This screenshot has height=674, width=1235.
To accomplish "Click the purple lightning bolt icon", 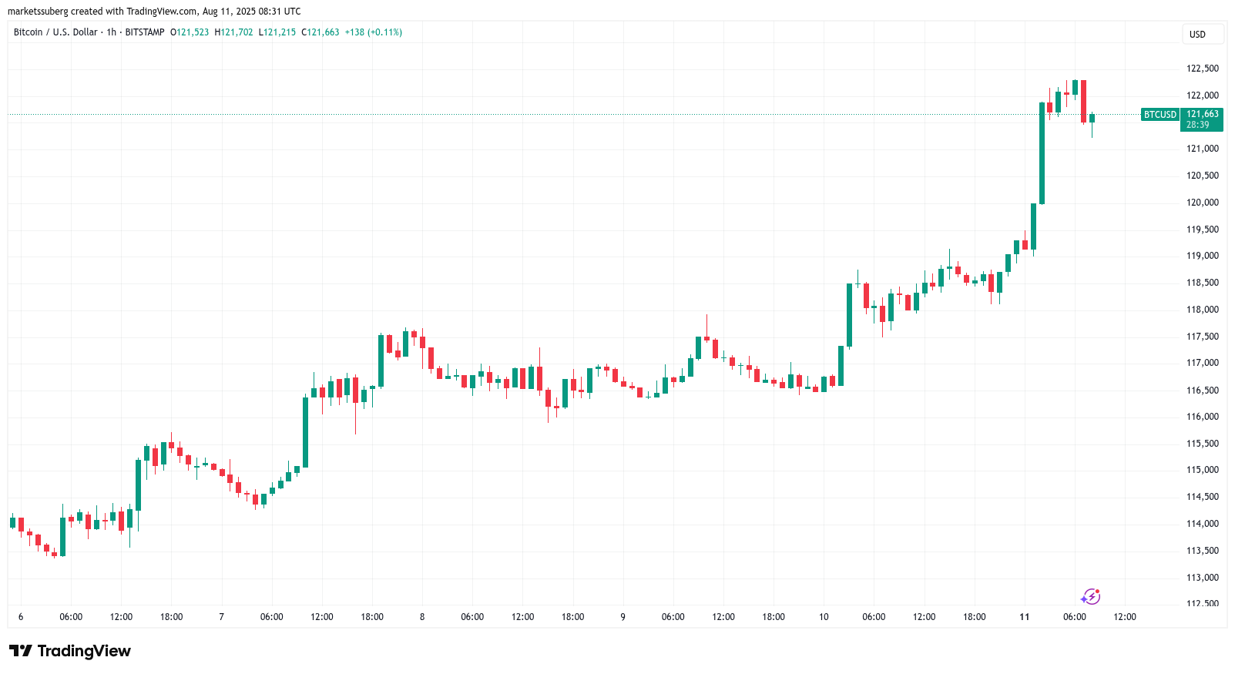I will (1090, 597).
